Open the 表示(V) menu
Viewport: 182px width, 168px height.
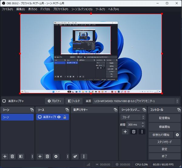(x=33, y=9)
